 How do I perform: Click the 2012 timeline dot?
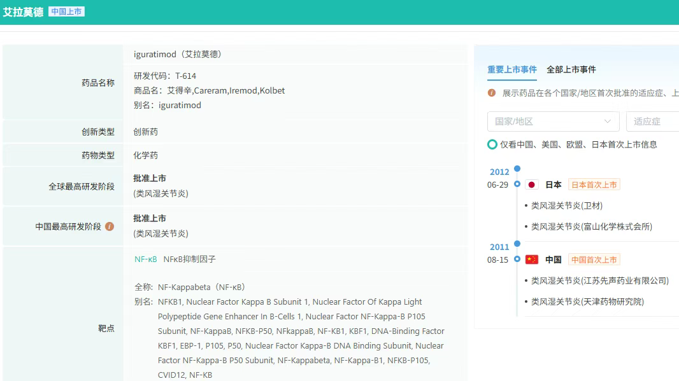click(517, 169)
